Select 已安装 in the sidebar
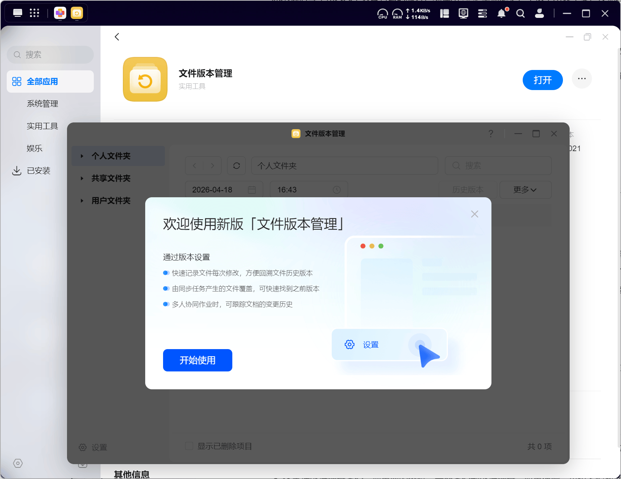The height and width of the screenshot is (479, 621). coord(38,171)
